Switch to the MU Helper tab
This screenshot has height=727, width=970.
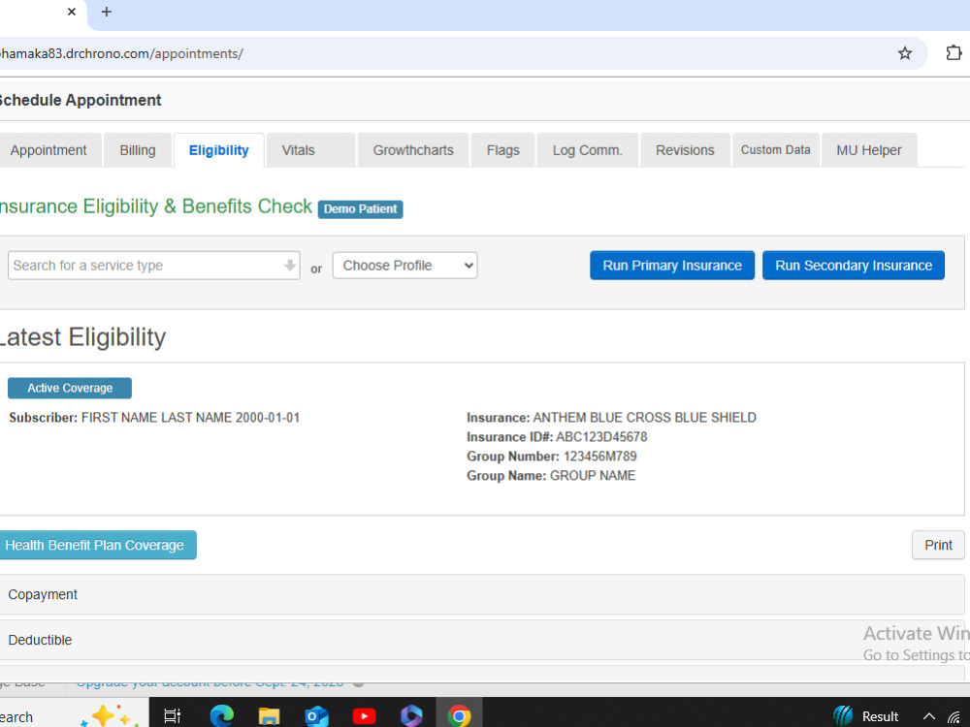[x=869, y=150]
